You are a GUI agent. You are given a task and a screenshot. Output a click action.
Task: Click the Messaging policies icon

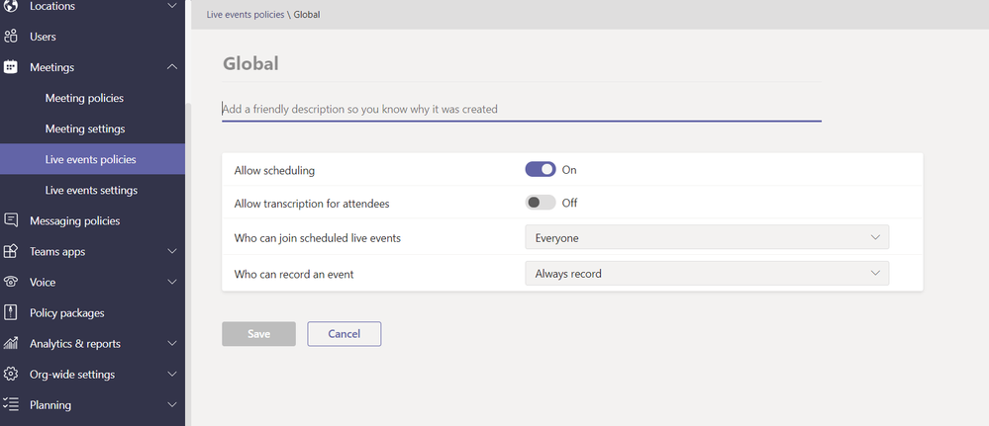coord(11,220)
